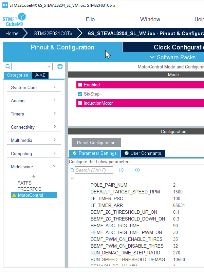Click the 6S_STEVAL3204_SL_VM.ioc breadcrumb
The height and width of the screenshot is (272, 204).
point(146,33)
